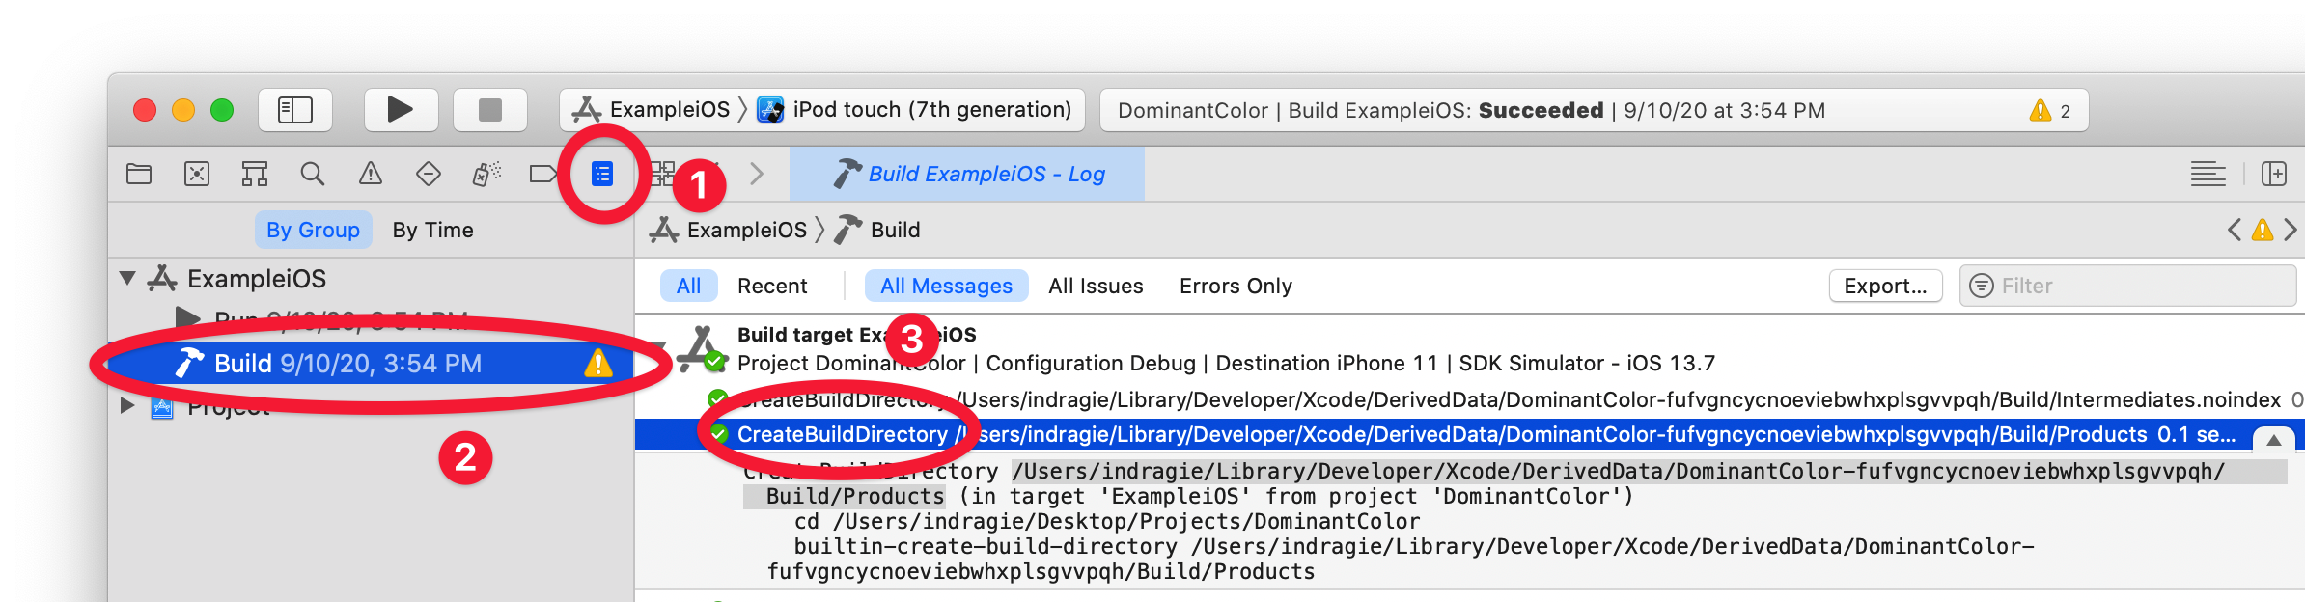Stop the running task
Image resolution: width=2305 pixels, height=602 pixels.
[x=490, y=110]
